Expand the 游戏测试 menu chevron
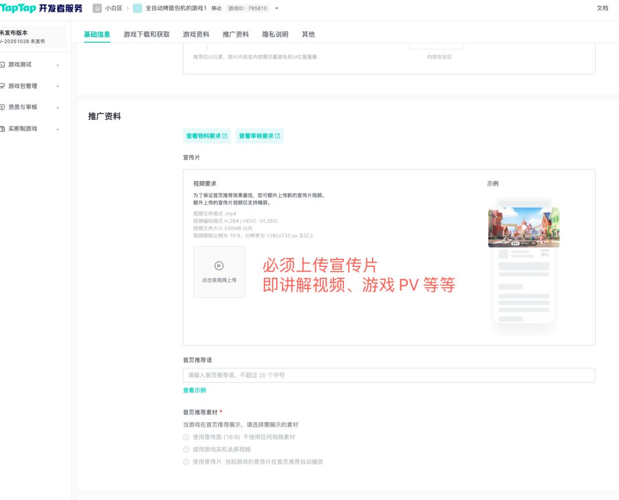This screenshot has width=619, height=500. [58, 65]
